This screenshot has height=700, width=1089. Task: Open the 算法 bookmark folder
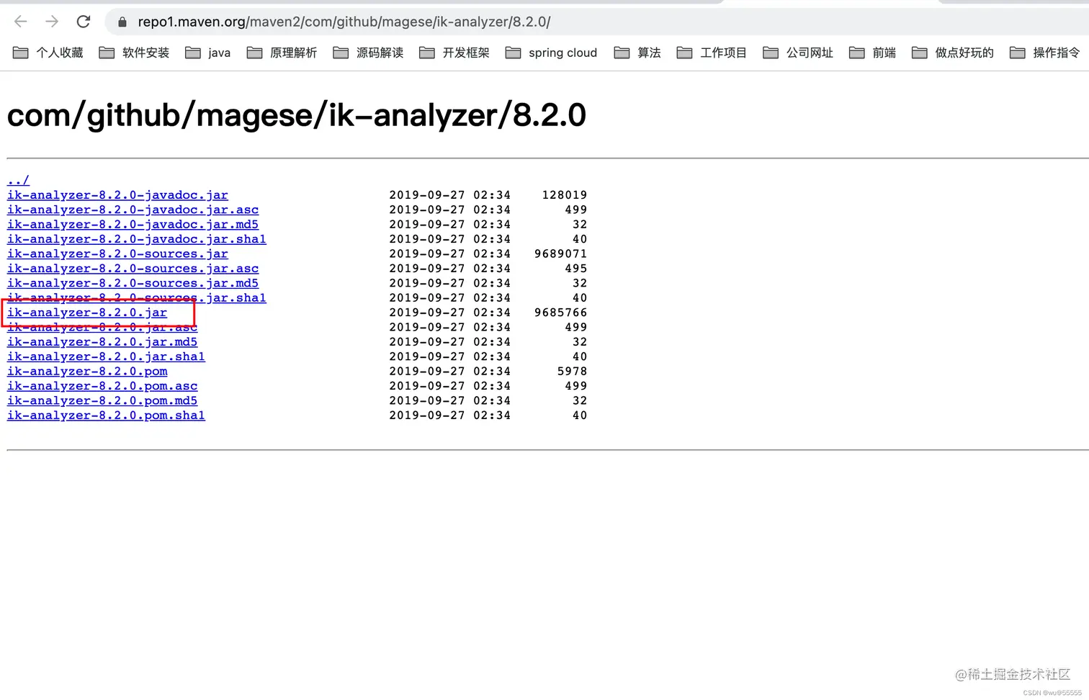pyautogui.click(x=637, y=53)
